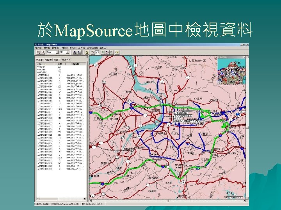Select the route tool icon
The height and width of the screenshot is (210, 281).
tap(107, 52)
